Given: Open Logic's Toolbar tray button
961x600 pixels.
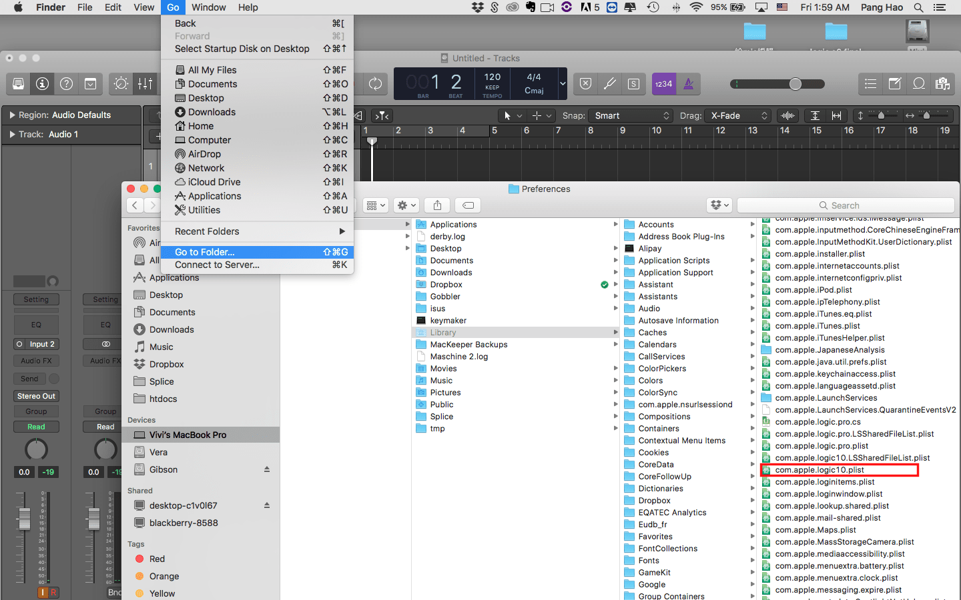Looking at the screenshot, I should [x=91, y=84].
